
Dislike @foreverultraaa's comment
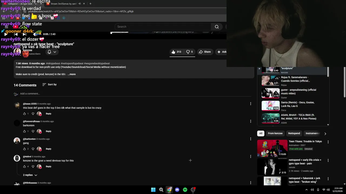pos(33,131)
